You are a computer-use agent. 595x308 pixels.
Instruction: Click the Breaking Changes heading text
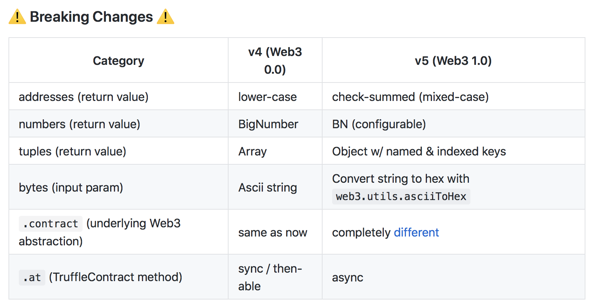coord(91,17)
